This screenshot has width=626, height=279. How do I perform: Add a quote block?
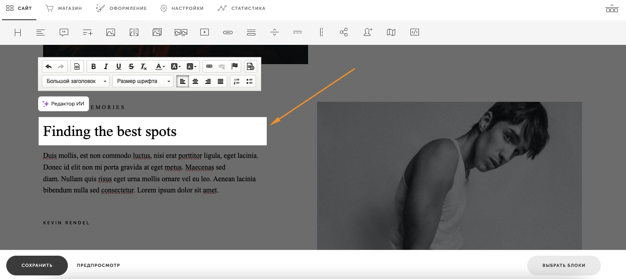click(x=64, y=32)
